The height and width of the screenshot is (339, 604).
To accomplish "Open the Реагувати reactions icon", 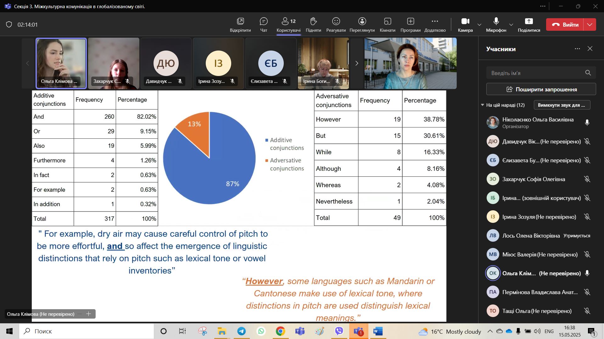I will click(x=336, y=22).
